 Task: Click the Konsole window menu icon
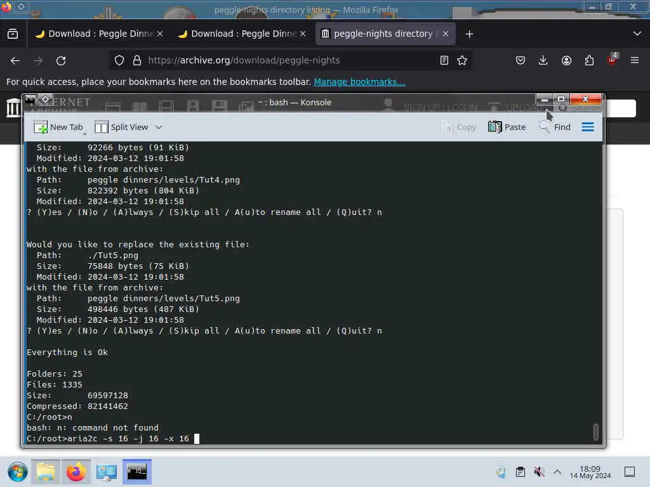click(30, 100)
